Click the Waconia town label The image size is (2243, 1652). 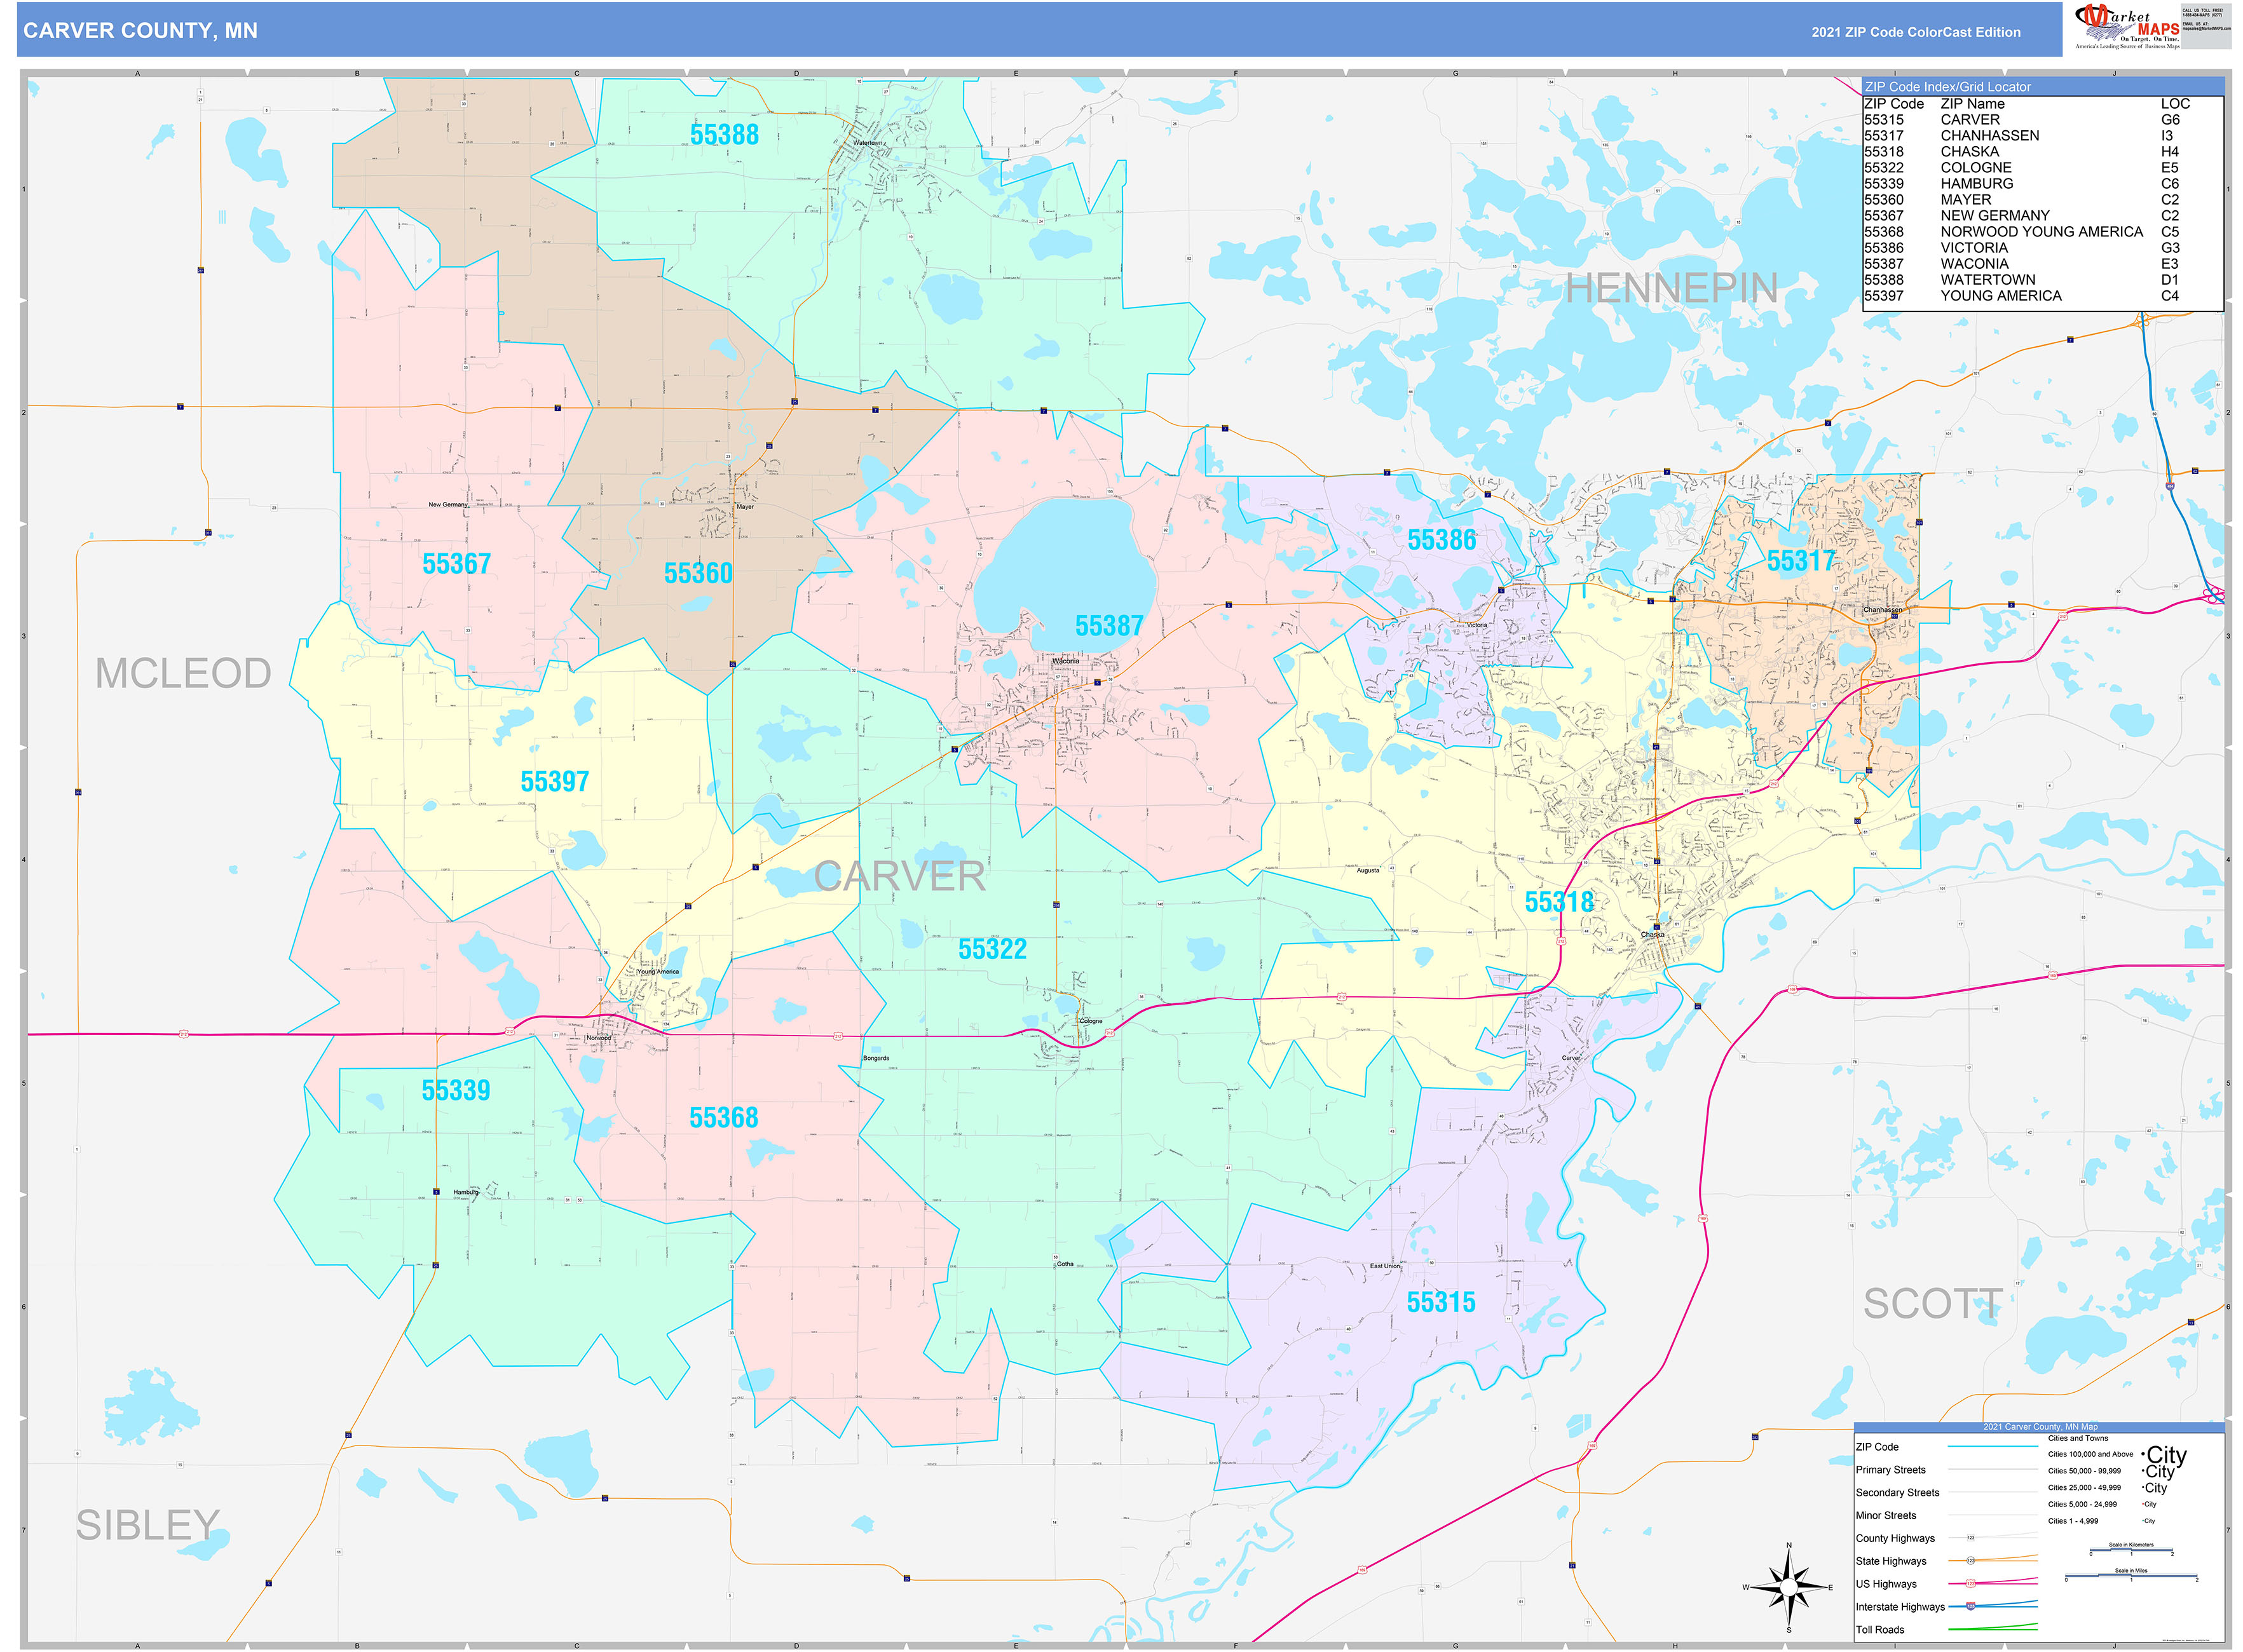(x=1065, y=661)
